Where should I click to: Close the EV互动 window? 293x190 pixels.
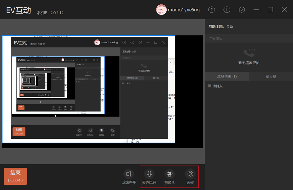(x=285, y=10)
